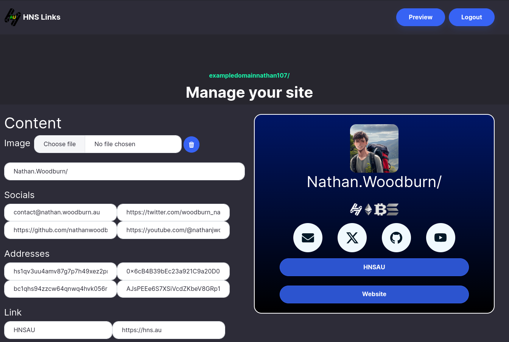Screen dimensions: 509x342
Task: Click the Bitcoin address icon
Action: pyautogui.click(x=380, y=209)
